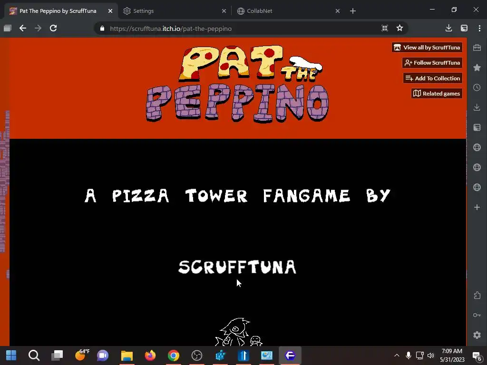Viewport: 487px width, 365px height.
Task: Add a new sidebar panel with the plus
Action: (x=477, y=207)
